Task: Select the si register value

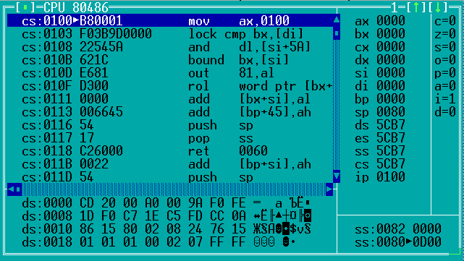Action: click(391, 72)
